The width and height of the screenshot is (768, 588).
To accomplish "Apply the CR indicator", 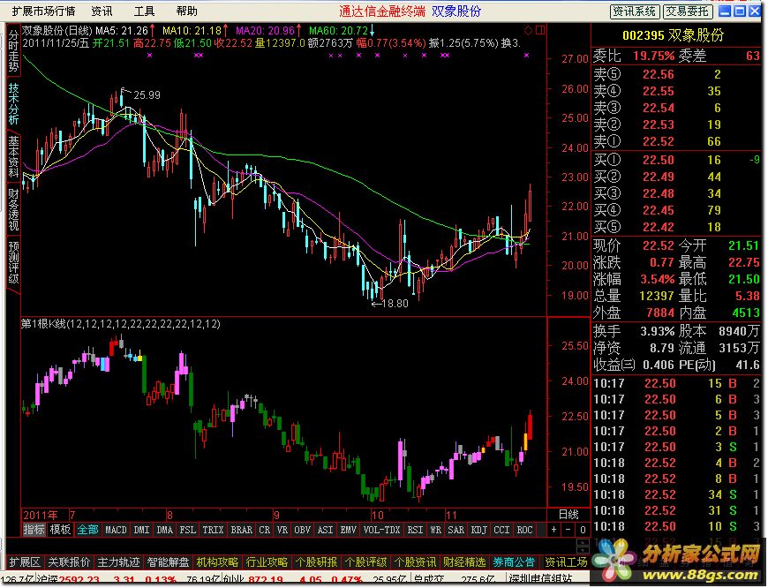I will (x=265, y=530).
